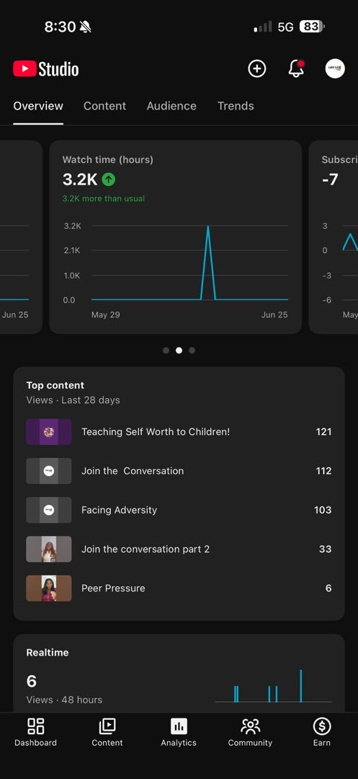358x779 pixels.
Task: Open Content in the bottom navigation
Action: [x=107, y=732]
